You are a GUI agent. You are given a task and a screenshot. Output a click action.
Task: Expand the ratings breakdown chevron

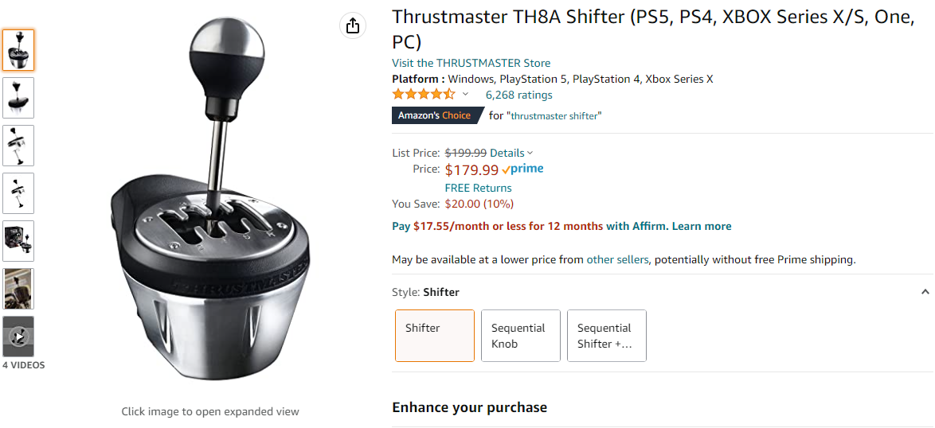466,95
